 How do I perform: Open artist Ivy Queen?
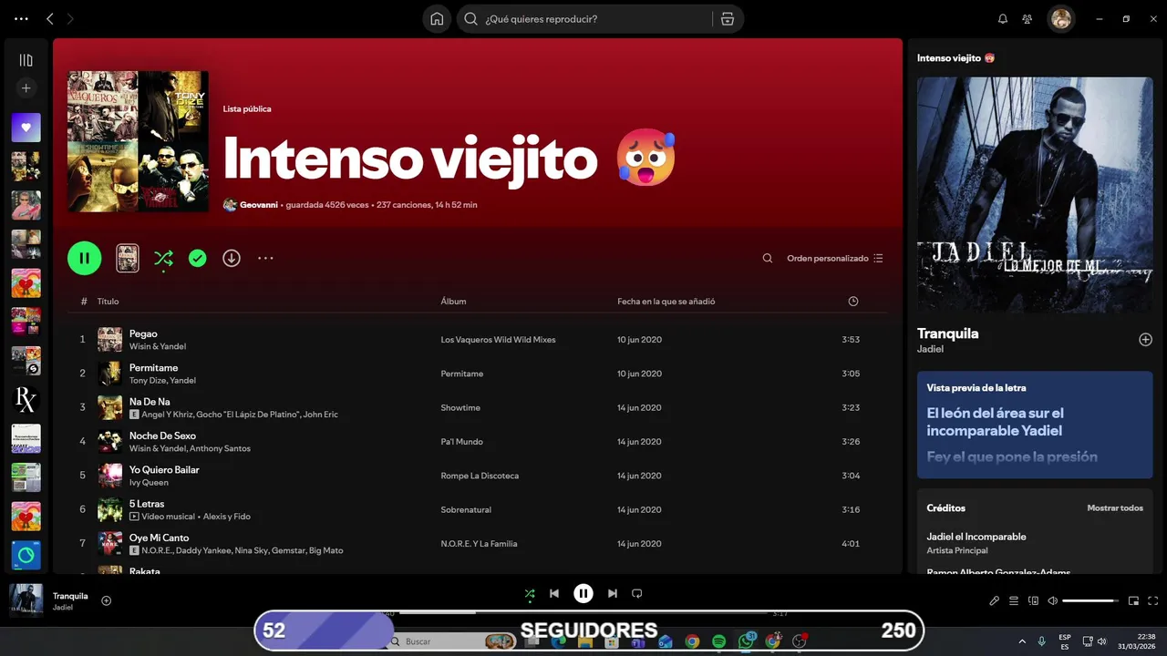[x=149, y=483]
